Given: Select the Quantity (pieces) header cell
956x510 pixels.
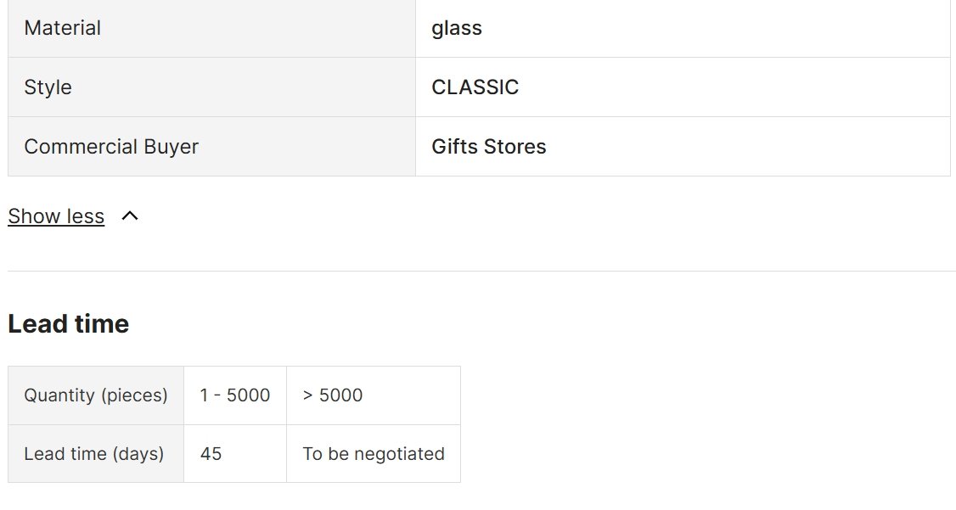Looking at the screenshot, I should 96,395.
